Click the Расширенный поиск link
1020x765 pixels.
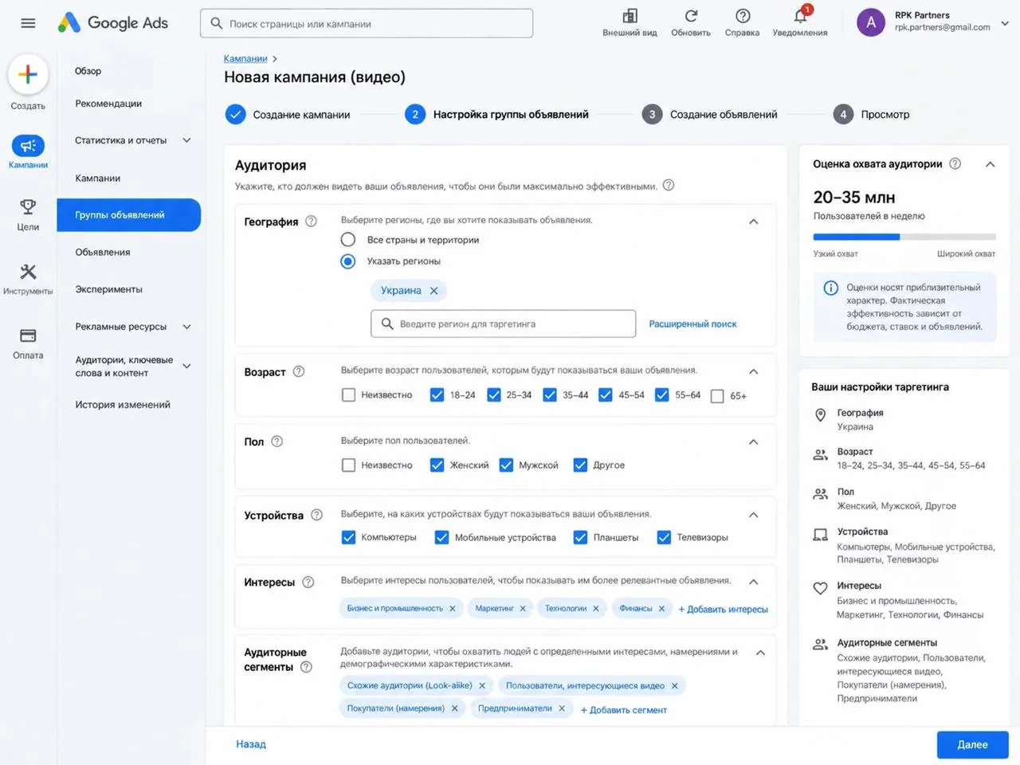[692, 324]
